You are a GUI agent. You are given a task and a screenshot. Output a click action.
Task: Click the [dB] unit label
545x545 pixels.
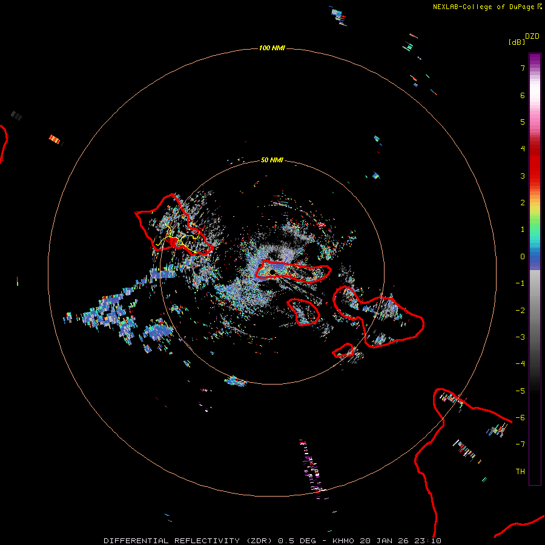(517, 42)
